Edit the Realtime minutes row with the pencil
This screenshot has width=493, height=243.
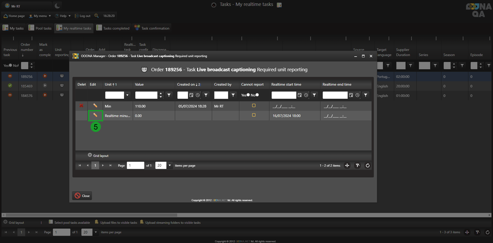tap(95, 115)
